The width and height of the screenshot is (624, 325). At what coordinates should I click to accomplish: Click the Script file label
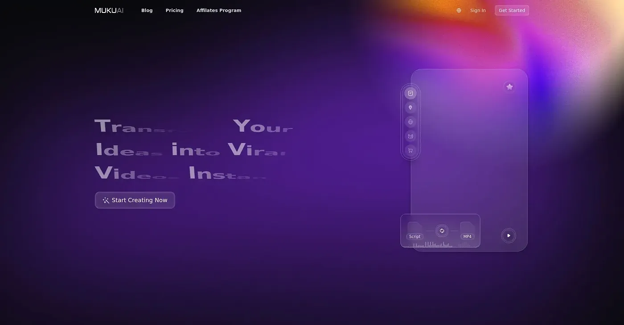(x=415, y=236)
